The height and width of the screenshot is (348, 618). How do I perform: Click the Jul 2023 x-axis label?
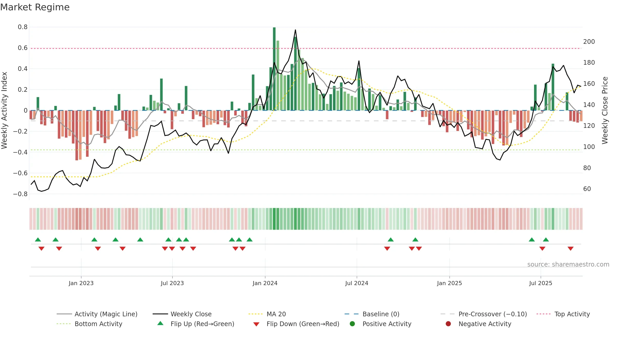pyautogui.click(x=172, y=283)
